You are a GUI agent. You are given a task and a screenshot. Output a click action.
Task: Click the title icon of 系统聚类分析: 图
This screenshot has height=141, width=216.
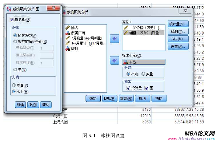(9, 9)
